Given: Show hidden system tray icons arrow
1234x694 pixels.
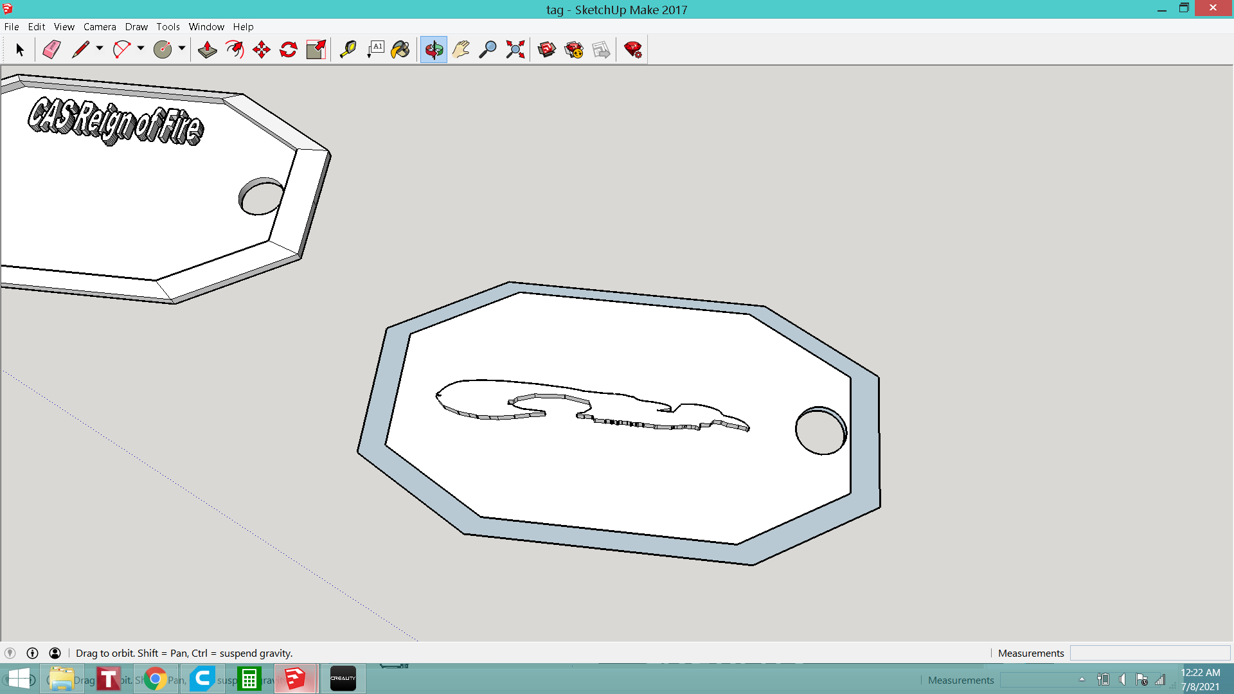Looking at the screenshot, I should pyautogui.click(x=1082, y=679).
